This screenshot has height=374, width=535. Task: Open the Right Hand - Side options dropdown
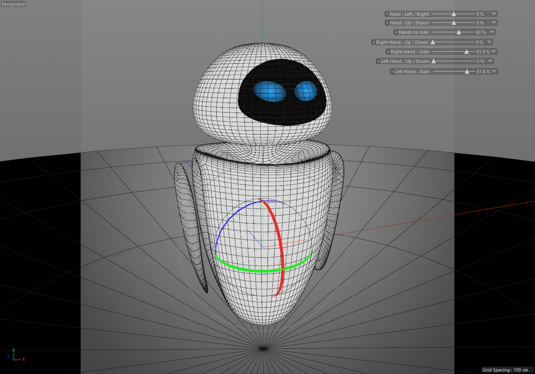coord(494,51)
